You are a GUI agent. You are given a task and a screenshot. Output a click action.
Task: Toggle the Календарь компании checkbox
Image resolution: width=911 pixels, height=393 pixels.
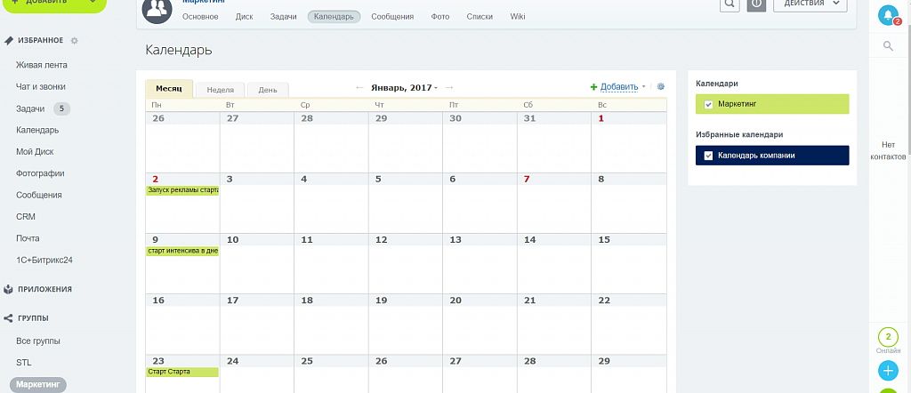tap(708, 156)
